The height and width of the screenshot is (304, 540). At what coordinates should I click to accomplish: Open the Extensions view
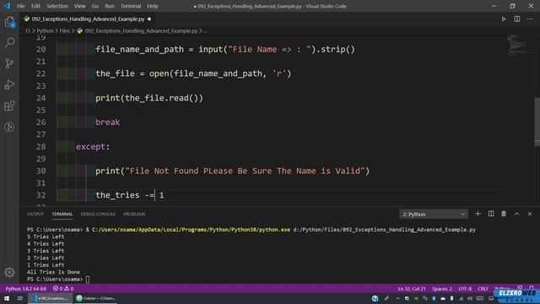coord(9,106)
